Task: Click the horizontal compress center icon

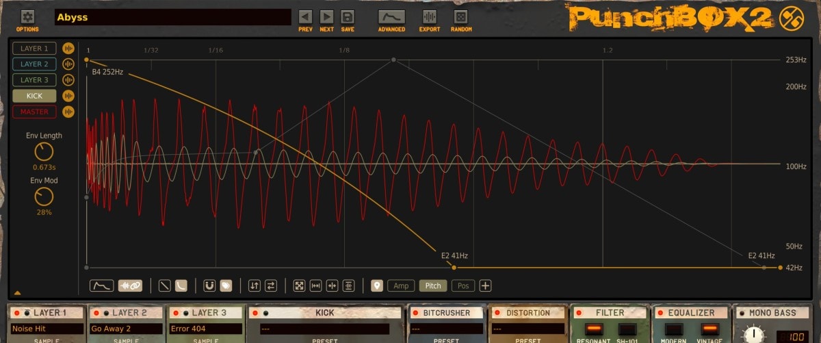Action: click(332, 285)
